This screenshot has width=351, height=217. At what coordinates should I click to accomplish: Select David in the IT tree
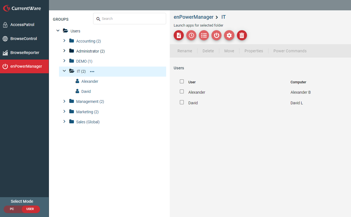click(86, 91)
